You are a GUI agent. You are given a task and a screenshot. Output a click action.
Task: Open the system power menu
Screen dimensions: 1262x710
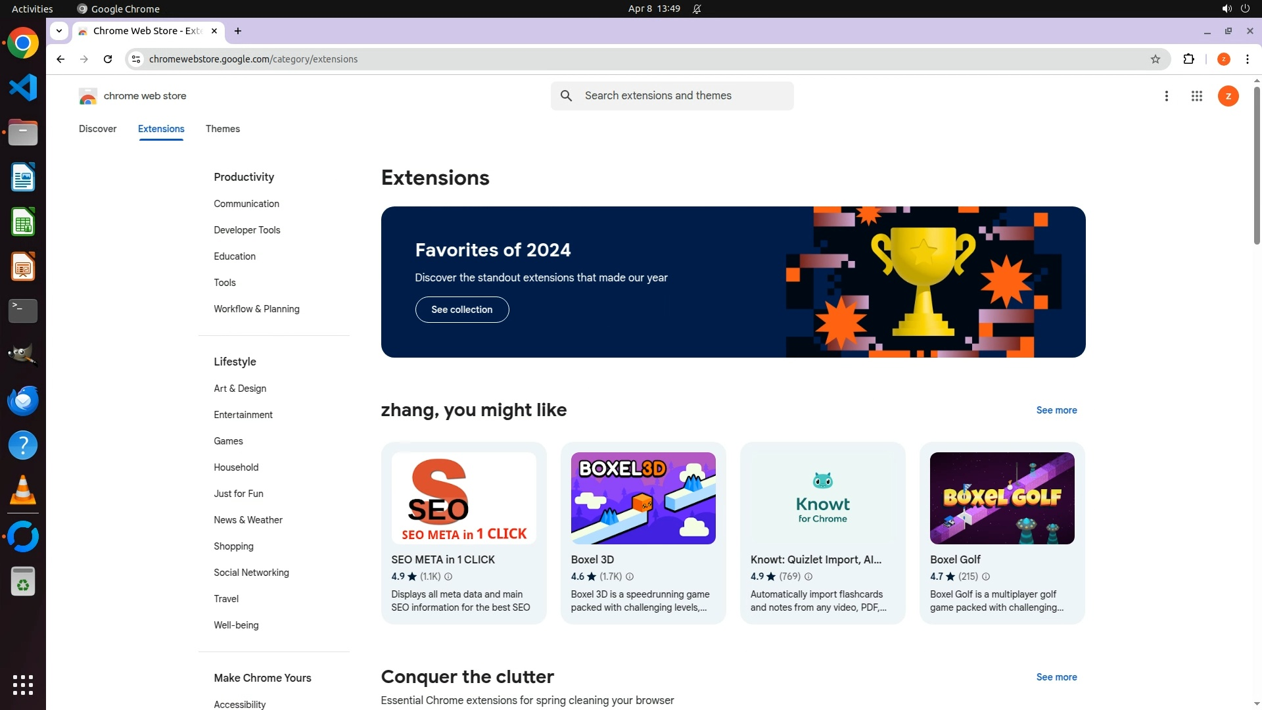[1244, 9]
